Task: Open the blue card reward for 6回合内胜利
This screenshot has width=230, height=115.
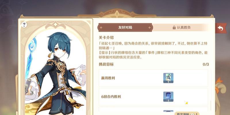Action: pos(168,97)
